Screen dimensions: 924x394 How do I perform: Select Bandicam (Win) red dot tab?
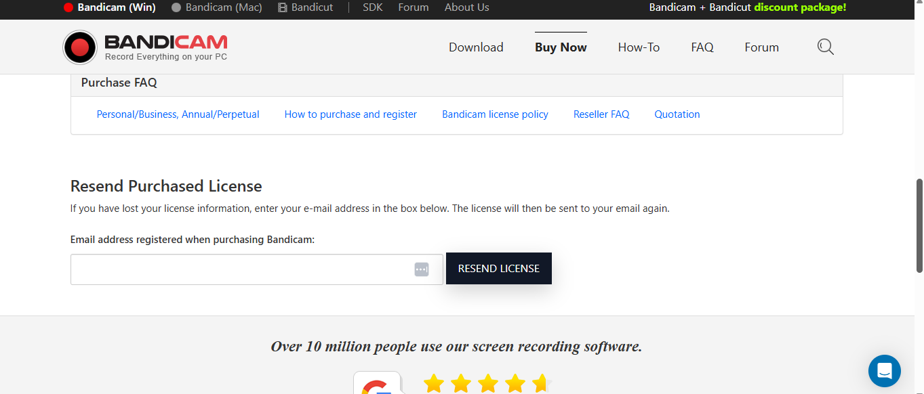pos(110,7)
